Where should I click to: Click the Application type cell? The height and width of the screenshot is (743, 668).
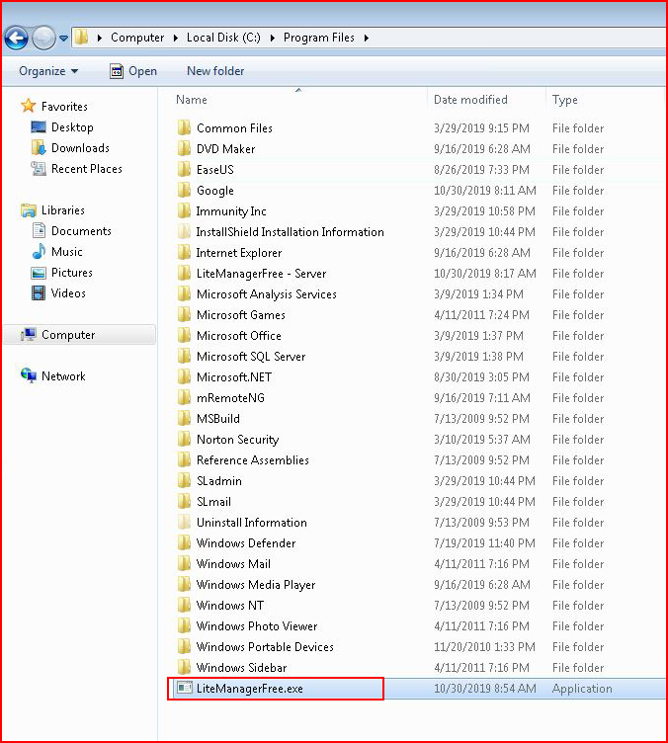point(582,689)
